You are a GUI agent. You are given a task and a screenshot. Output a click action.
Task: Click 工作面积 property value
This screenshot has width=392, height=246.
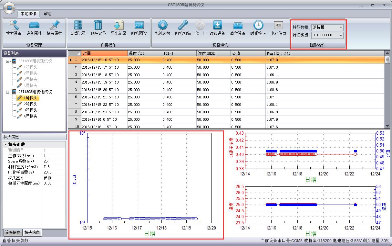pyautogui.click(x=54, y=156)
